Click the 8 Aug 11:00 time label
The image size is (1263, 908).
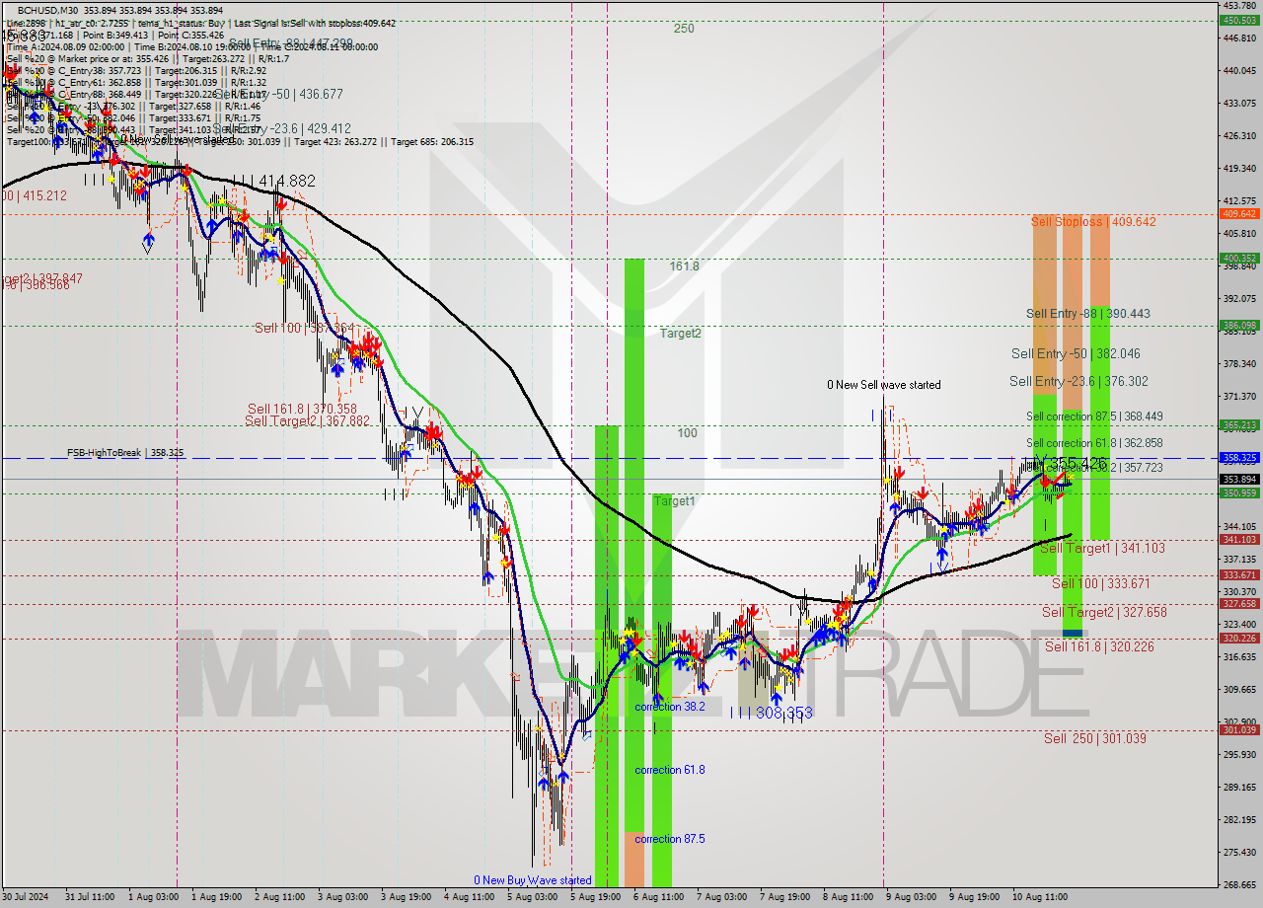click(x=849, y=897)
